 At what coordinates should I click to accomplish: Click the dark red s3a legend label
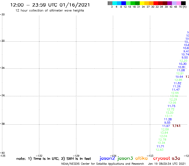pos(176,158)
